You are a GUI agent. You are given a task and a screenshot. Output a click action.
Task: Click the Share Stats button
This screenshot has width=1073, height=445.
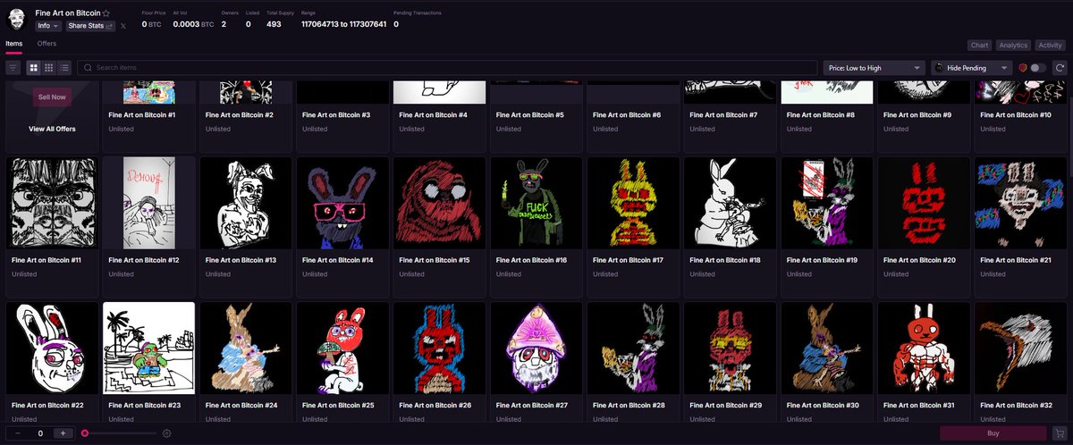pyautogui.click(x=90, y=26)
